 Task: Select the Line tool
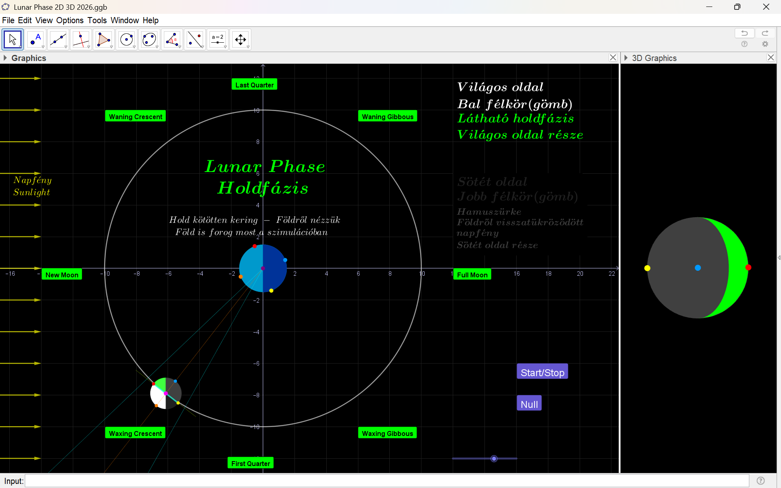coord(58,40)
